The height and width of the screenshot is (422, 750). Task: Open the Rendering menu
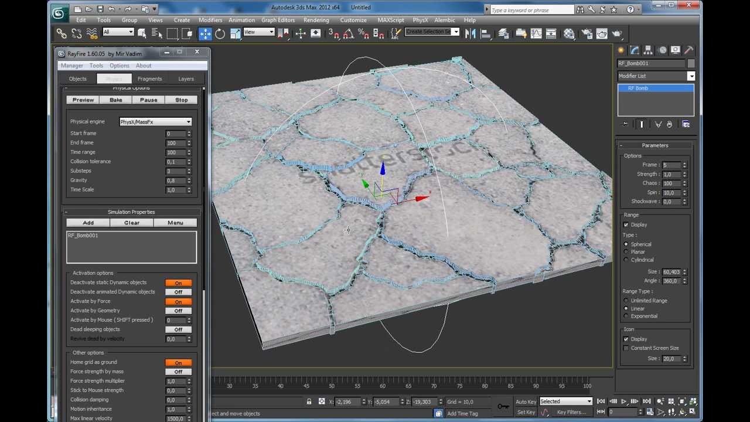(x=316, y=20)
